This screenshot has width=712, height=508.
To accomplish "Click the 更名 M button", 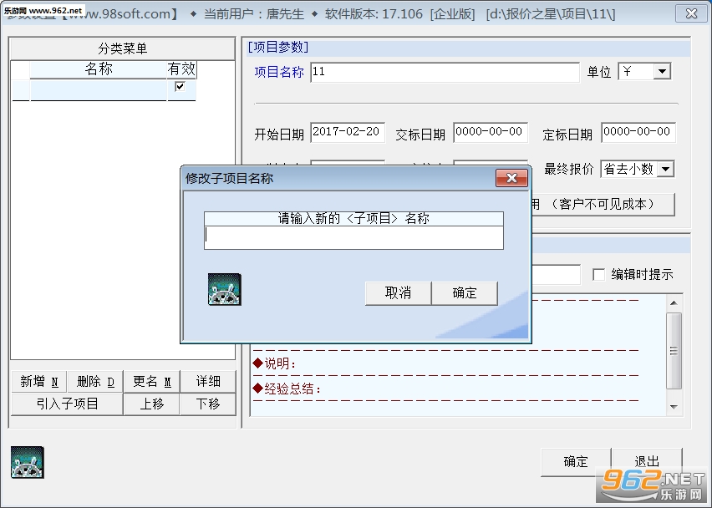I will pyautogui.click(x=151, y=381).
